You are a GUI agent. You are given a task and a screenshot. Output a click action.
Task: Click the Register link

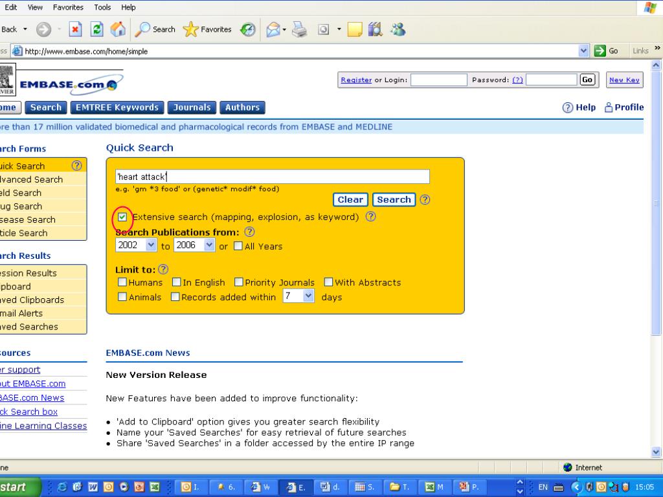point(357,80)
